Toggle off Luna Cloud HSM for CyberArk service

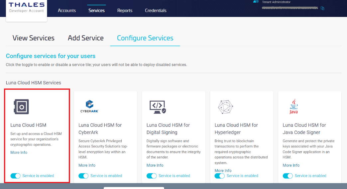tap(83, 176)
